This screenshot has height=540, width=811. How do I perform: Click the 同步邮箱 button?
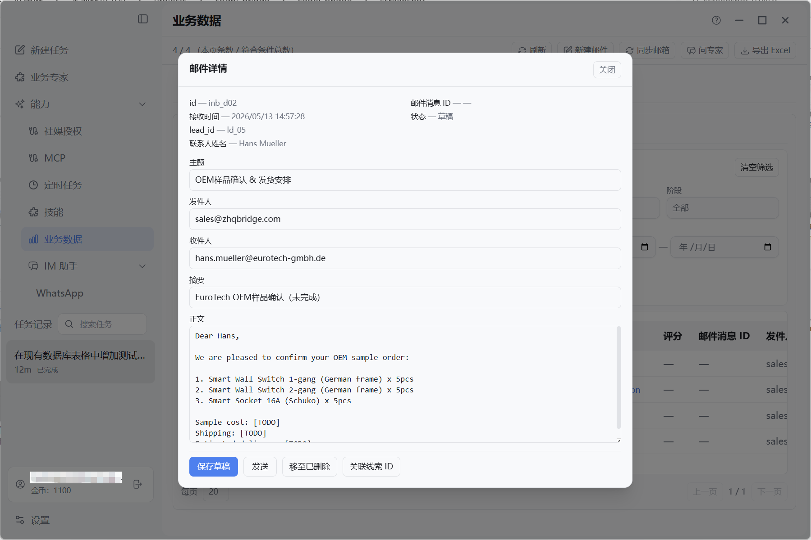point(647,50)
